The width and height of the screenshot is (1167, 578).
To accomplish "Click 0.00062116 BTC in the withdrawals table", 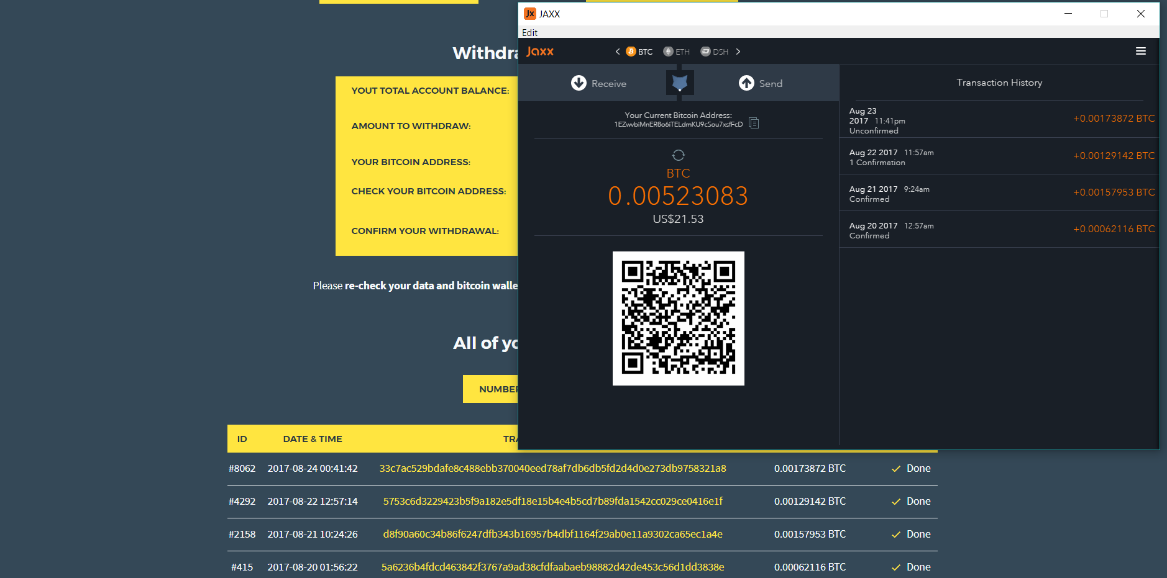I will tap(810, 567).
